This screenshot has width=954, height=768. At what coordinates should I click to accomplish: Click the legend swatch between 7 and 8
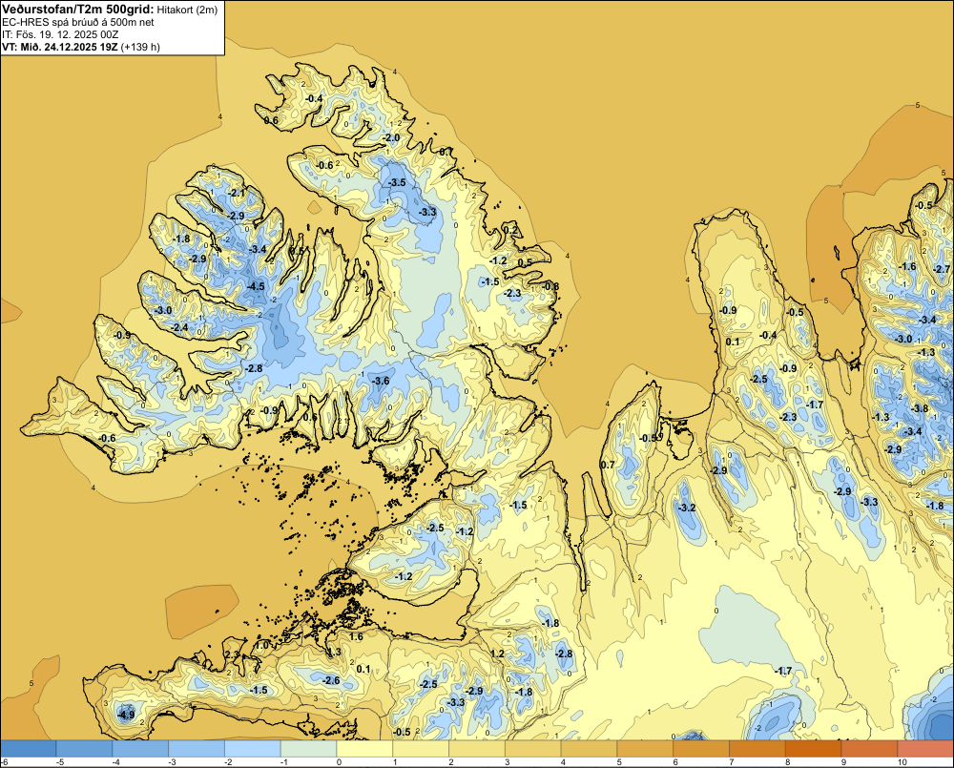[x=757, y=749]
